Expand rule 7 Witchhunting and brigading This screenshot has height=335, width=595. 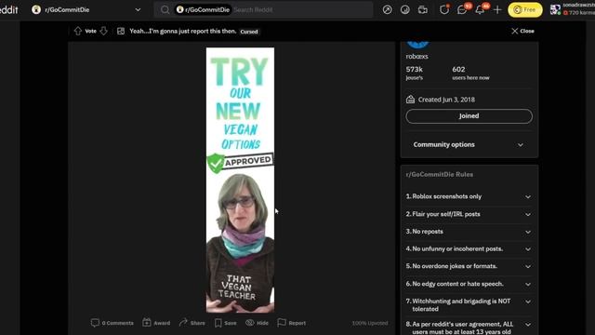[x=469, y=305]
